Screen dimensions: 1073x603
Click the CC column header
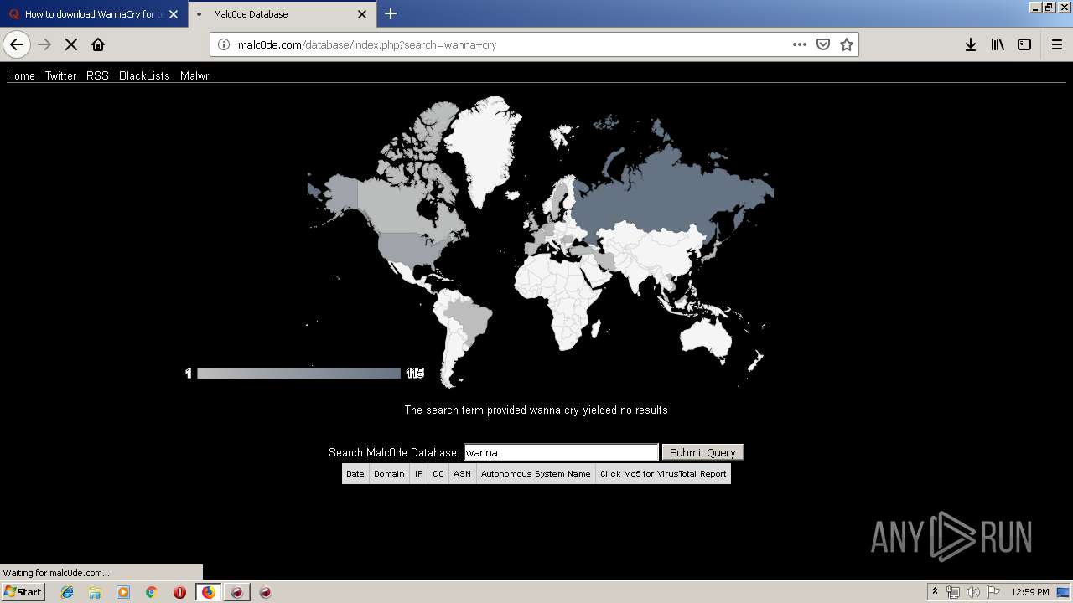click(x=438, y=473)
